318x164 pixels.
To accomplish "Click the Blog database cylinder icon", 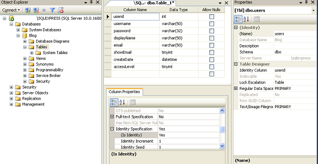I will coord(25,36).
